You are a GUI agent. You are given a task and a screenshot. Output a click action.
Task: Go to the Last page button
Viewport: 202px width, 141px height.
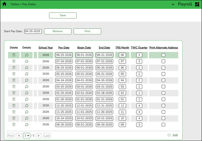point(47,136)
